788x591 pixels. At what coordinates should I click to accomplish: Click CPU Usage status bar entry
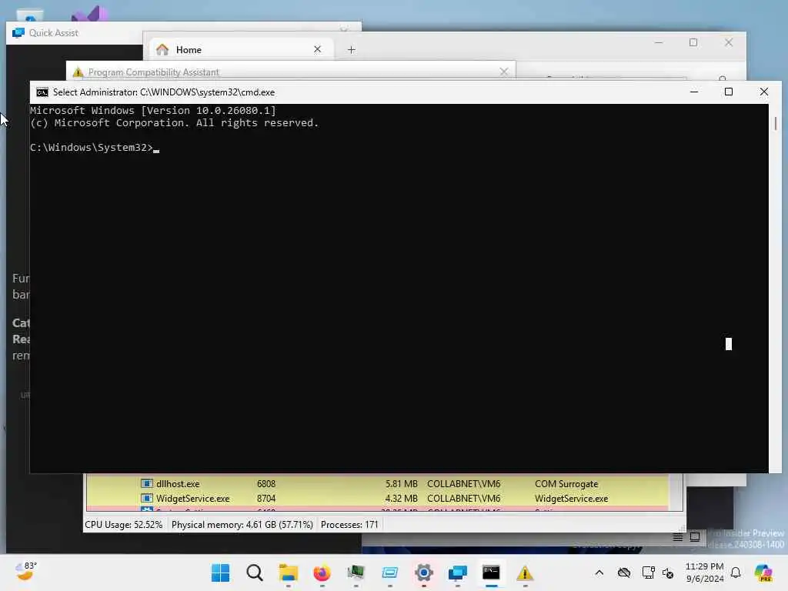[124, 525]
